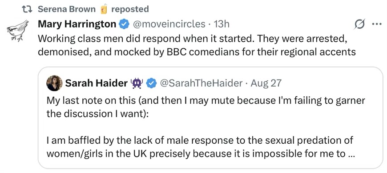Click the 'reposted' label text
The height and width of the screenshot is (173, 387).
(130, 9)
